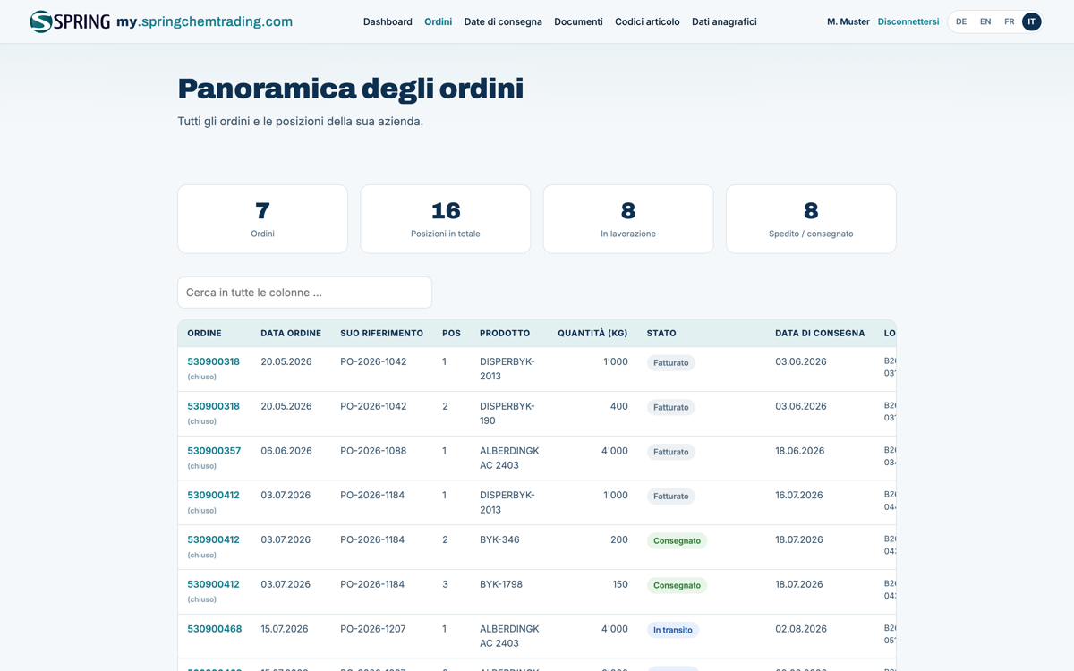Sort by the ORDINE column header
Screen dimensions: 1074x671
coord(204,333)
